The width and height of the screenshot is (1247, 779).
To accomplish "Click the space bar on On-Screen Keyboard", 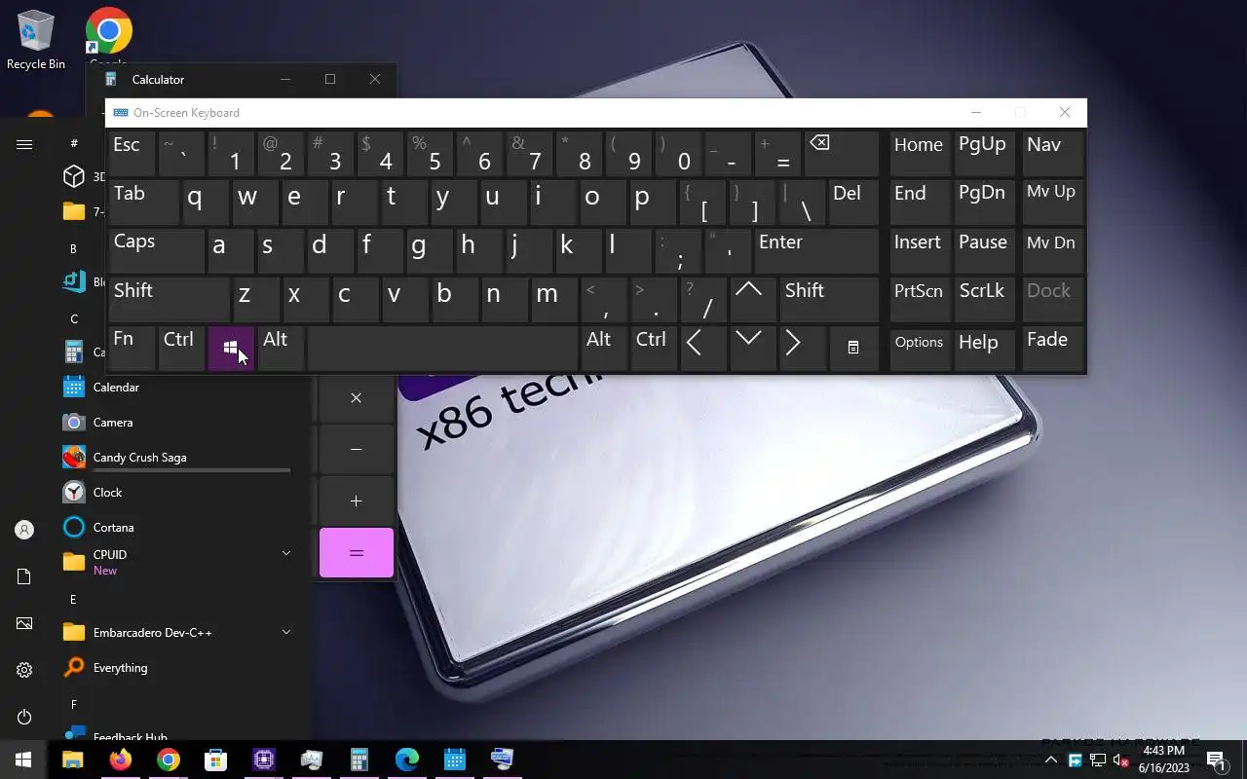I will coord(442,348).
